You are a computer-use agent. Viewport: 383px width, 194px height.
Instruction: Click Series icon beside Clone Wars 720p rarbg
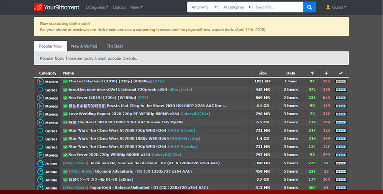[40, 147]
